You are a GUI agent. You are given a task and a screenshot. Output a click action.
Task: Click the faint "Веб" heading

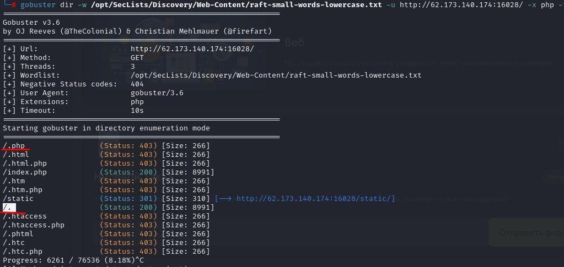click(294, 42)
